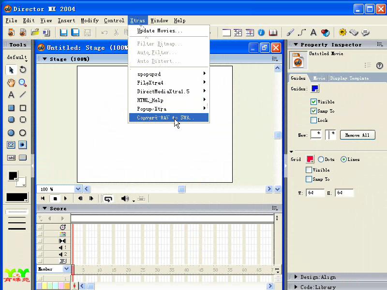Select the Filled Rectangle tool
Image resolution: width=387 pixels, height=290 pixels.
[x=11, y=108]
